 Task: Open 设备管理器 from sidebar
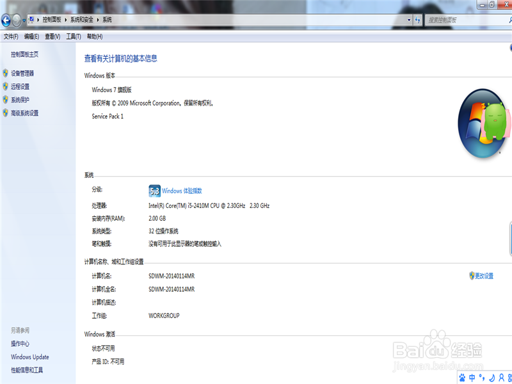coord(22,74)
